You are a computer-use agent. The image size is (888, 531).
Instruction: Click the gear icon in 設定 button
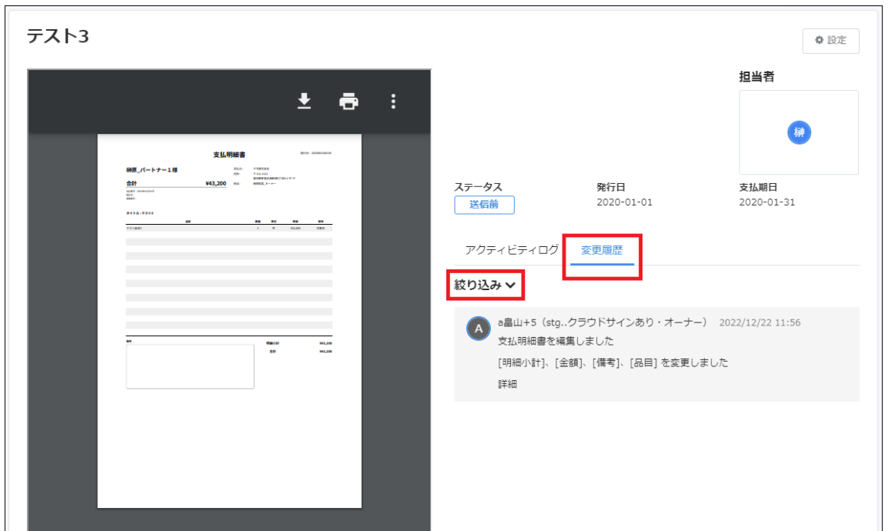click(x=819, y=41)
